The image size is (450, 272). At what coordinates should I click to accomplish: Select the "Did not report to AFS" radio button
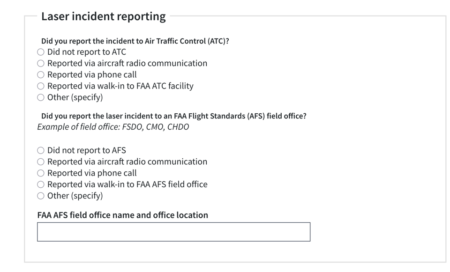[x=41, y=150]
